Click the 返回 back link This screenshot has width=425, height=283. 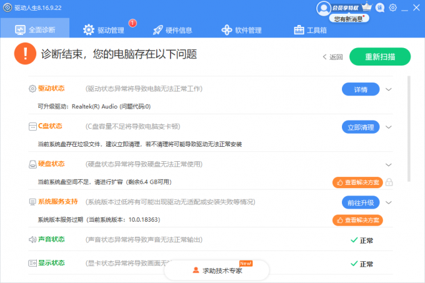coord(332,57)
